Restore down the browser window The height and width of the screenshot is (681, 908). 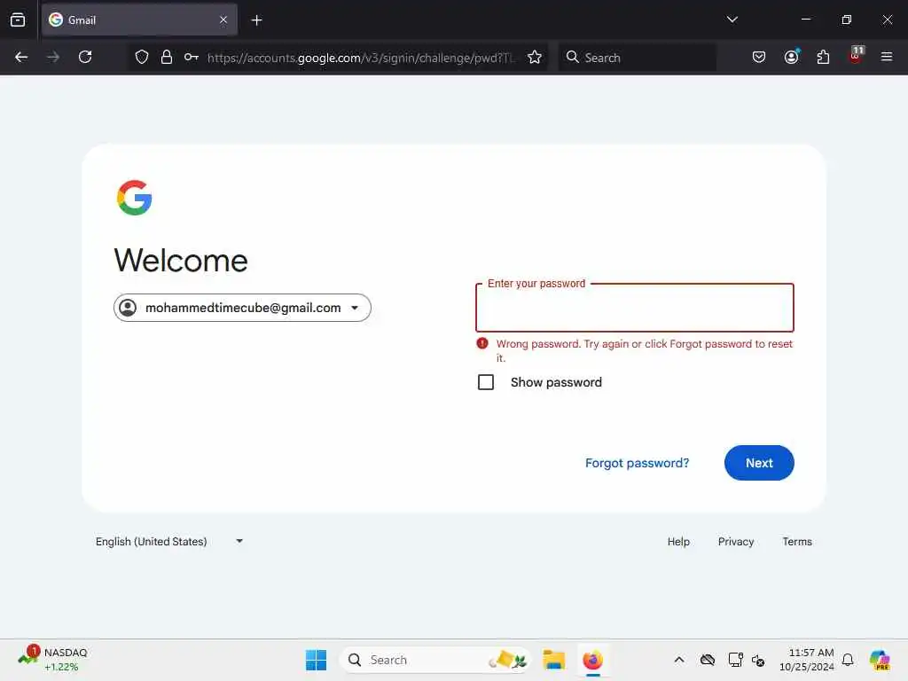pyautogui.click(x=847, y=20)
